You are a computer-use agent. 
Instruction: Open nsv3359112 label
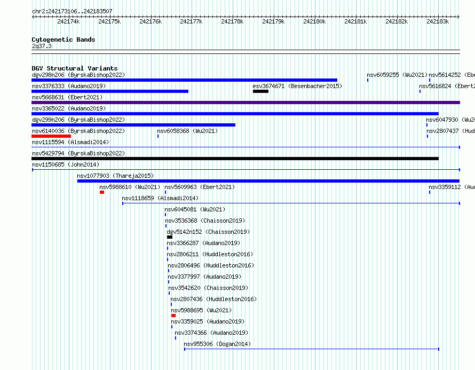point(452,187)
